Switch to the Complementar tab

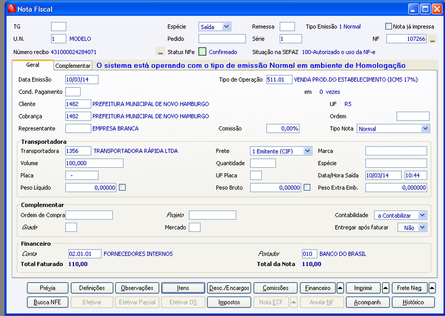coord(73,66)
